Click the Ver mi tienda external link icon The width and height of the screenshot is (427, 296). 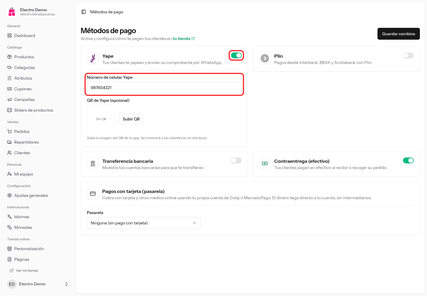pyautogui.click(x=12, y=271)
